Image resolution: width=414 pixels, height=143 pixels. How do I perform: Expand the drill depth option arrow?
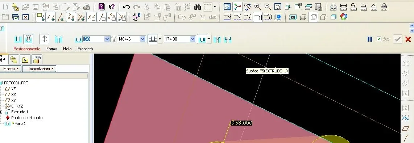160,39
